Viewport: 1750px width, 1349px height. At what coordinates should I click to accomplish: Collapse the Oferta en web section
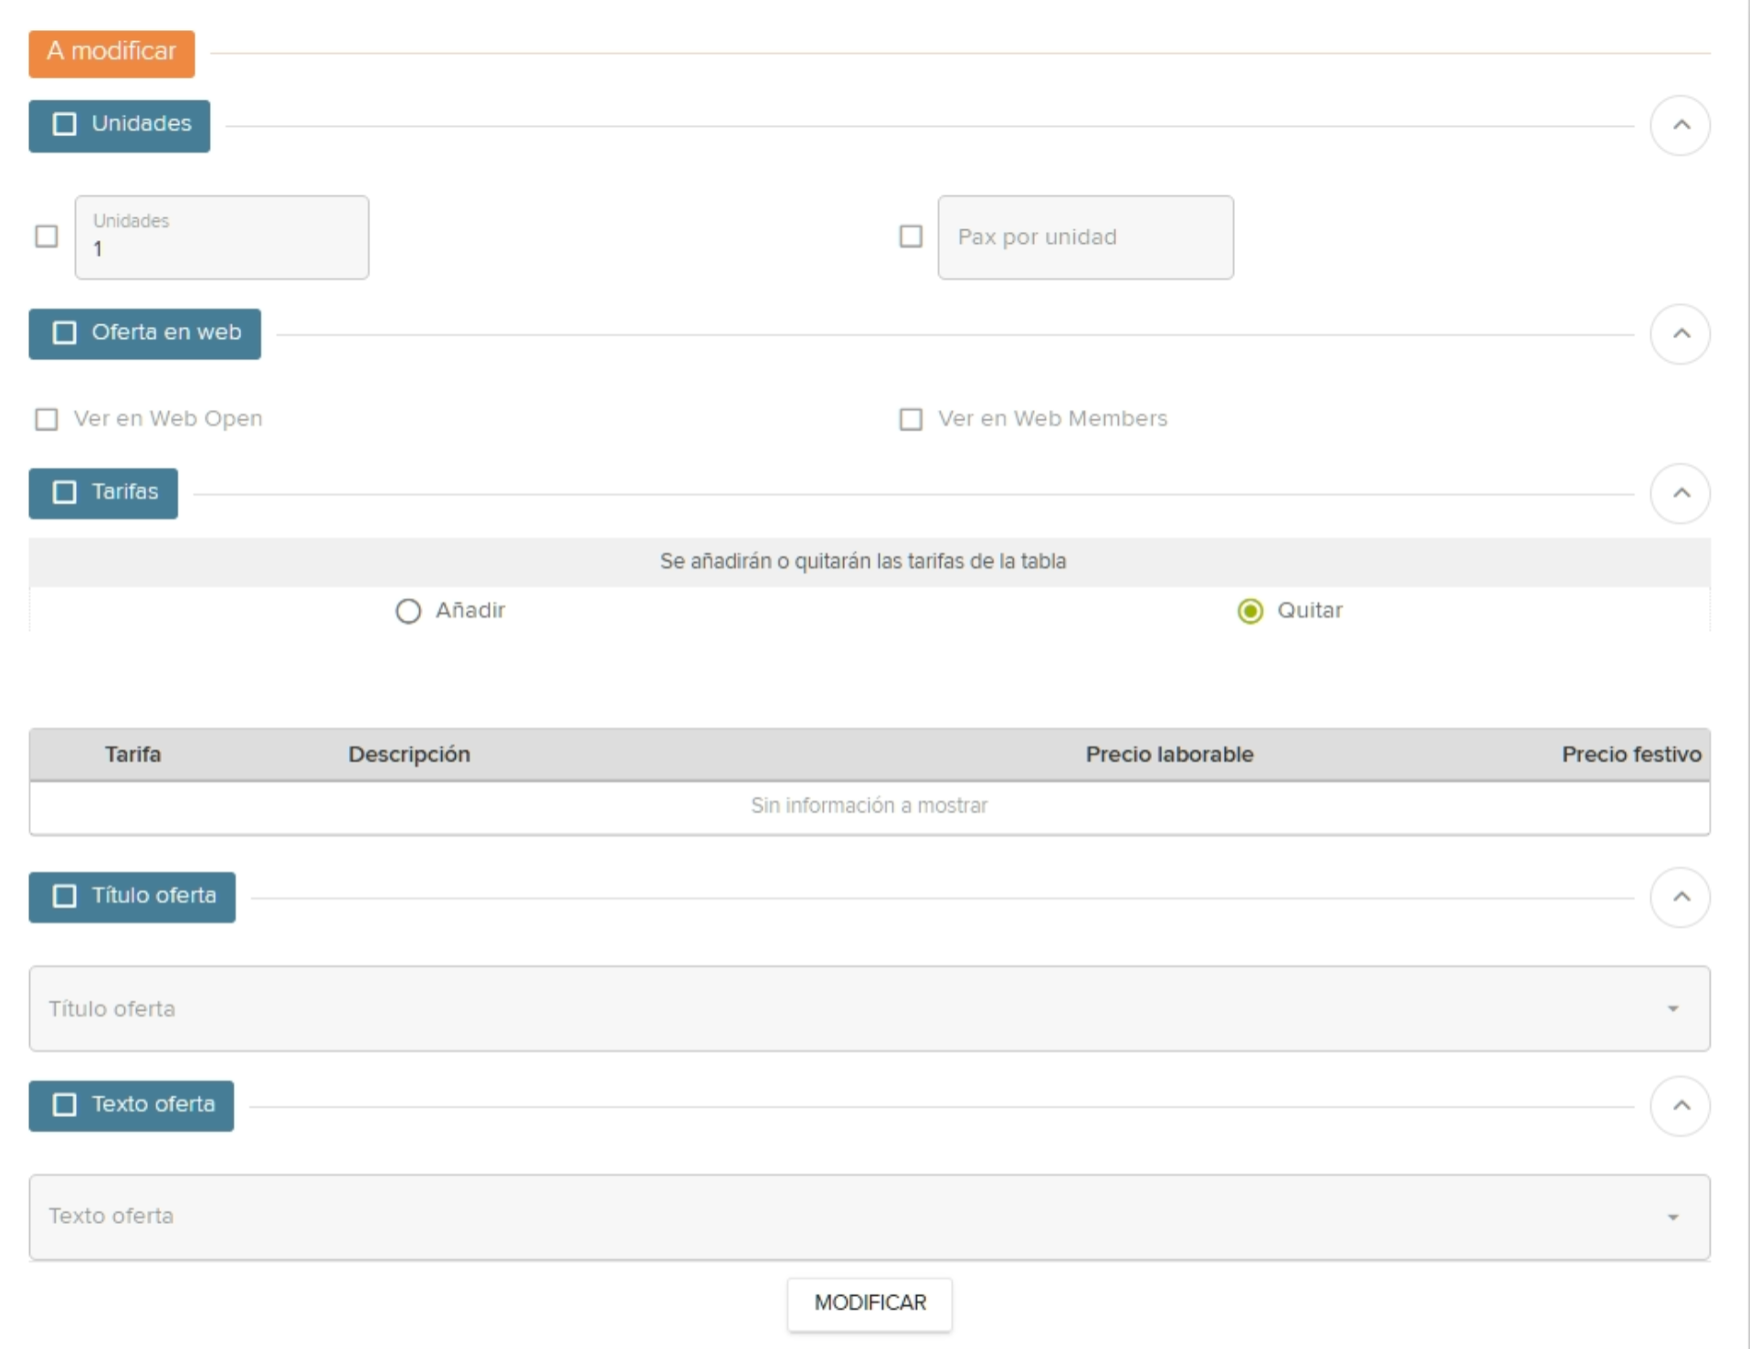tap(1680, 334)
